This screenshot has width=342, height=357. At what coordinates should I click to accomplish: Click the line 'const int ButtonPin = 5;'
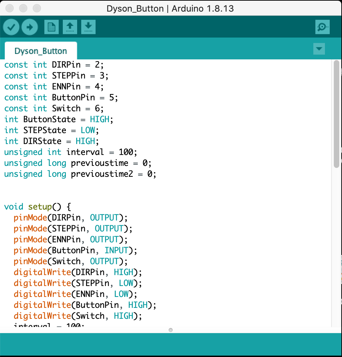click(x=61, y=98)
